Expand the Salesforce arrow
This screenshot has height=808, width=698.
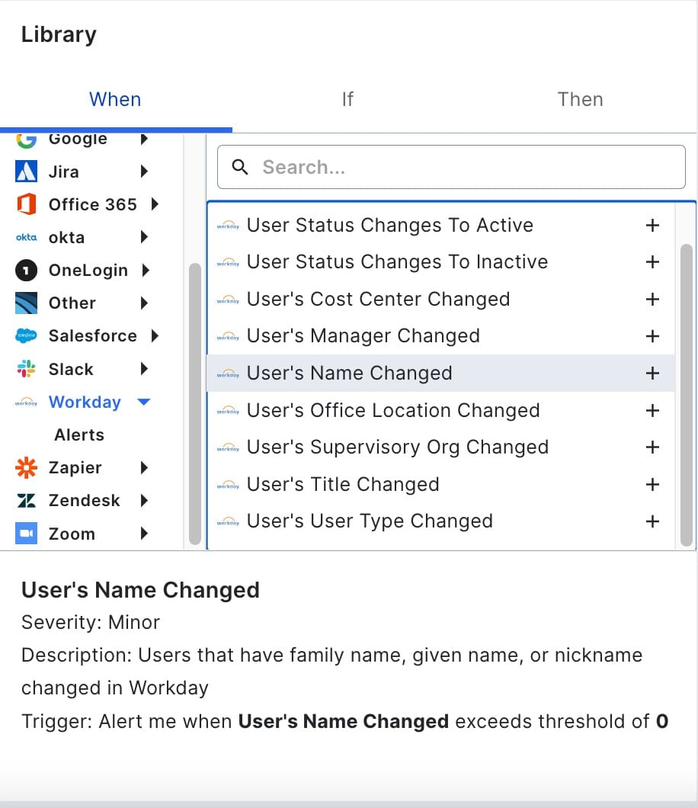(x=155, y=336)
